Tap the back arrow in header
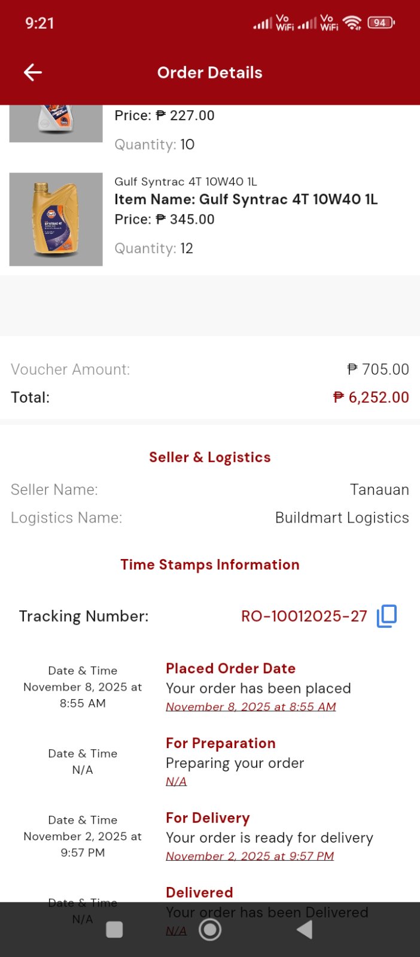The image size is (420, 957). tap(33, 73)
